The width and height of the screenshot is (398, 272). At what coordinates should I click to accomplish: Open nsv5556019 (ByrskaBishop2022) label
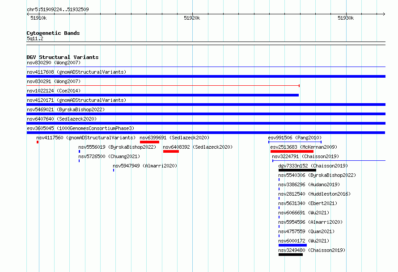(117, 147)
